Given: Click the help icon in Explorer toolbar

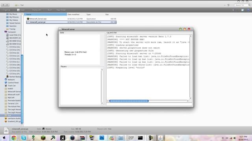Looking at the screenshot, I should 248,10.
